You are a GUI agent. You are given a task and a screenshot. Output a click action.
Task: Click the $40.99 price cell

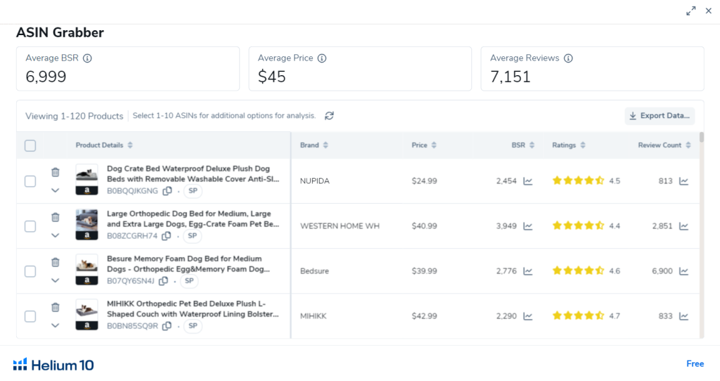click(x=424, y=226)
